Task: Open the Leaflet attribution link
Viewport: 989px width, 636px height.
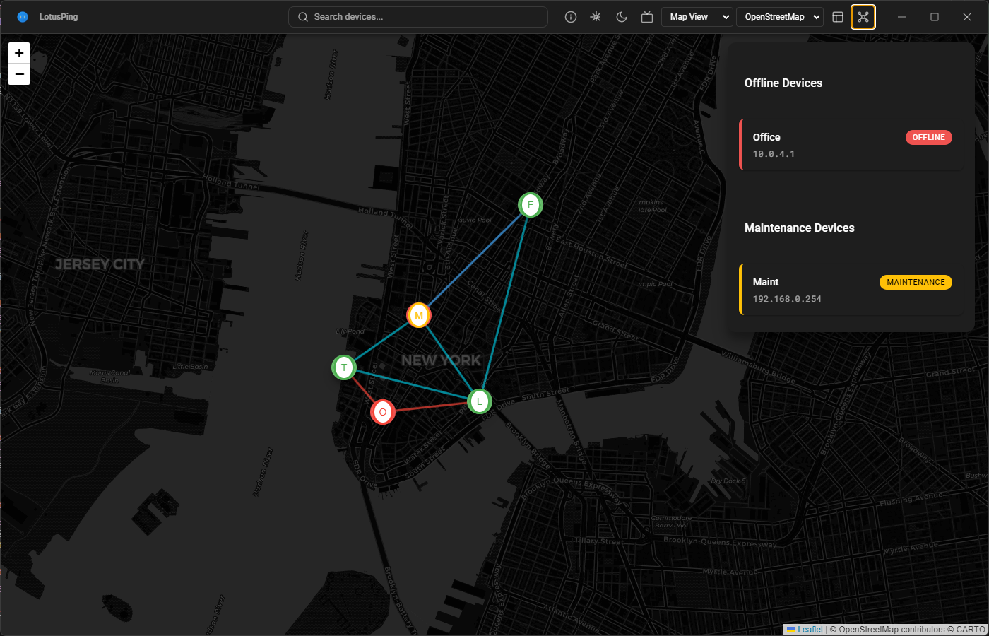Action: 810,630
